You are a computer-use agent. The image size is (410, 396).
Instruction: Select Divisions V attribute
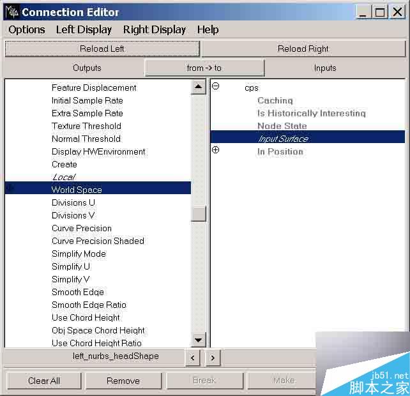point(73,215)
